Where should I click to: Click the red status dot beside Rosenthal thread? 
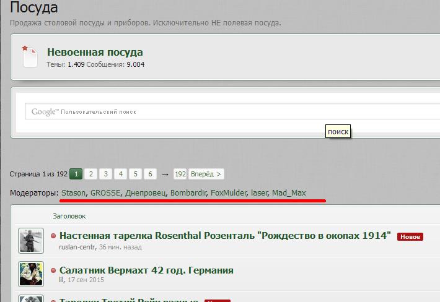coord(54,236)
